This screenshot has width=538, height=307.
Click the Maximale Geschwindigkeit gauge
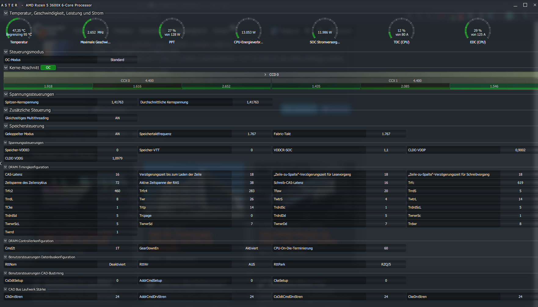[96, 31]
